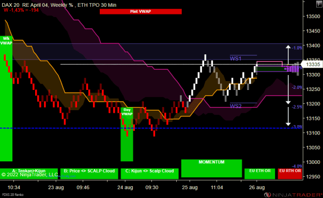Viewport: 323px width, 198px height.
Task: Click the WS1 level label
Action: point(236,58)
